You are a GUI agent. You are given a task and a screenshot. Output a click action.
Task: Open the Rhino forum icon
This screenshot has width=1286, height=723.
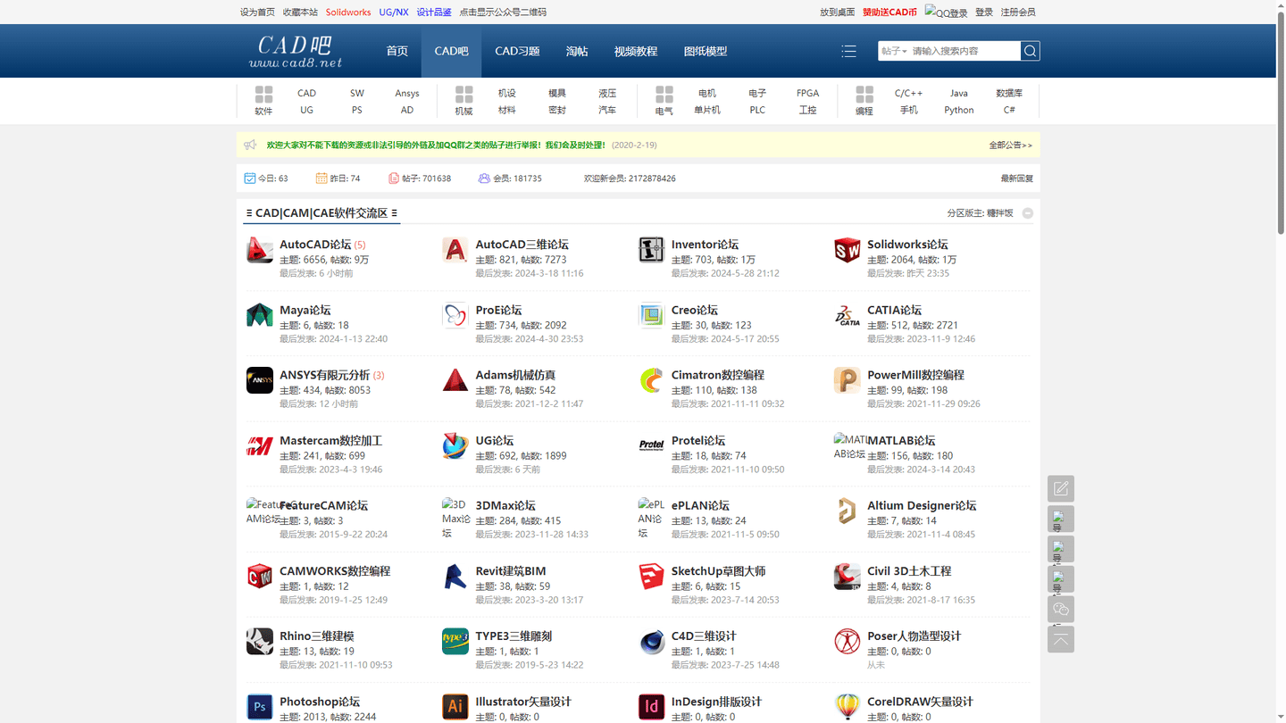click(259, 641)
